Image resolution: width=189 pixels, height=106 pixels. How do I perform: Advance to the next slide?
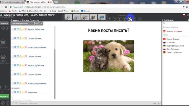tap(129, 19)
